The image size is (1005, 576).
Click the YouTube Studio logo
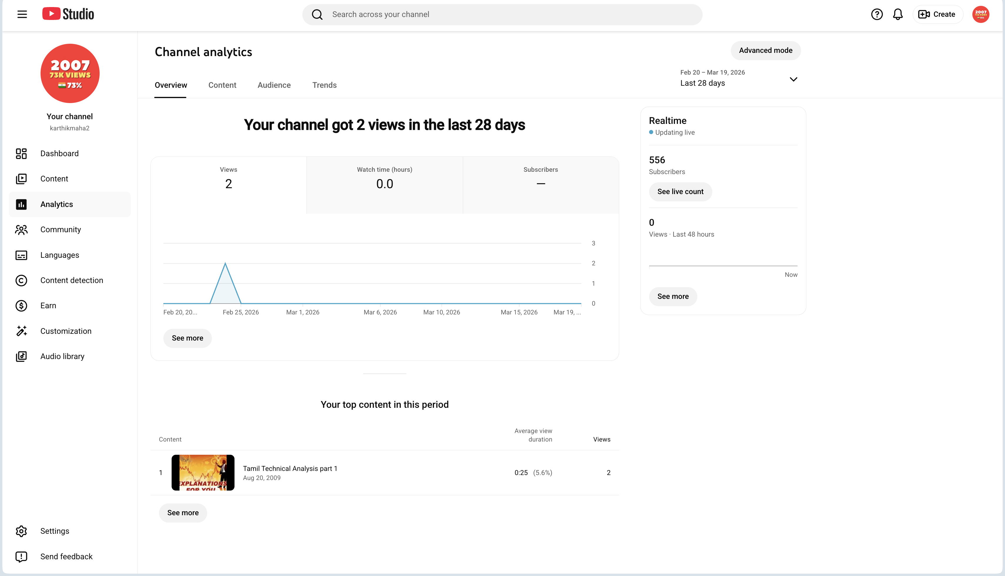[68, 14]
